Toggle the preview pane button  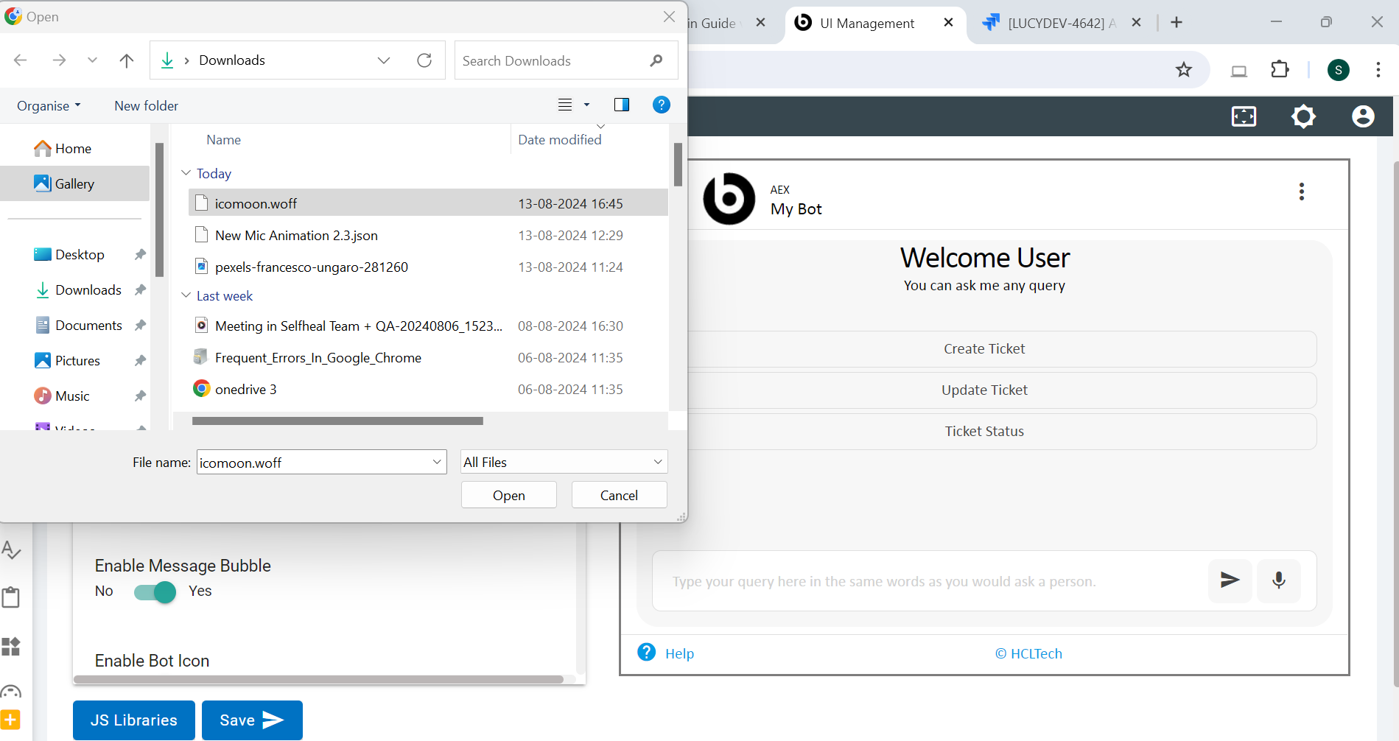pyautogui.click(x=621, y=105)
